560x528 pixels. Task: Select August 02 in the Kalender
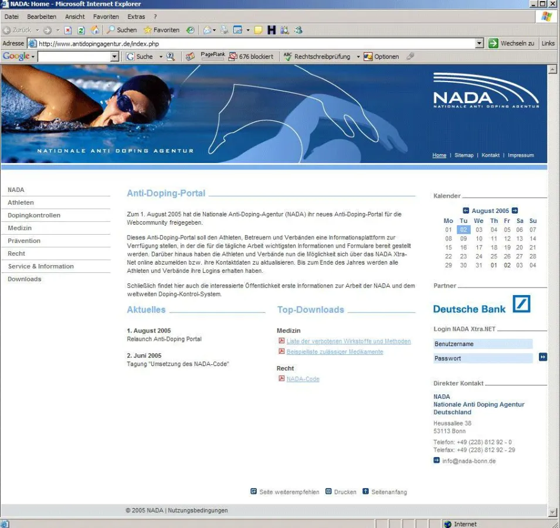tap(463, 229)
